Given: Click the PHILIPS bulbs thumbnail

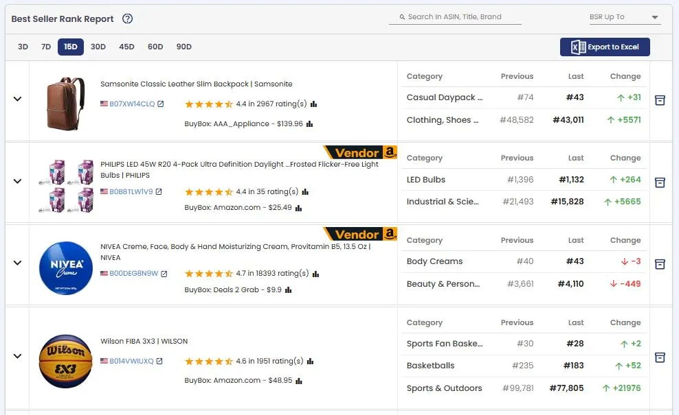Looking at the screenshot, I should (x=66, y=185).
